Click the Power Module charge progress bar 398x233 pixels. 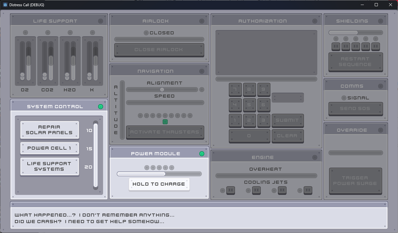(x=159, y=174)
